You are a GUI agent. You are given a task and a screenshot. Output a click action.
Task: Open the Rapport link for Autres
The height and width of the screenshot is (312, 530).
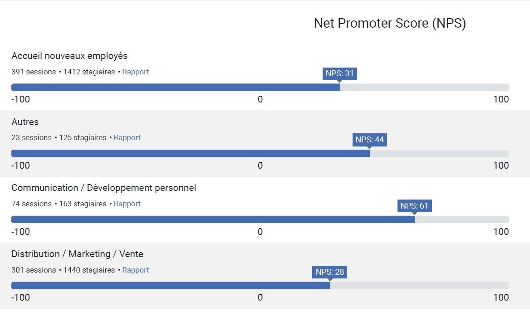(x=127, y=137)
